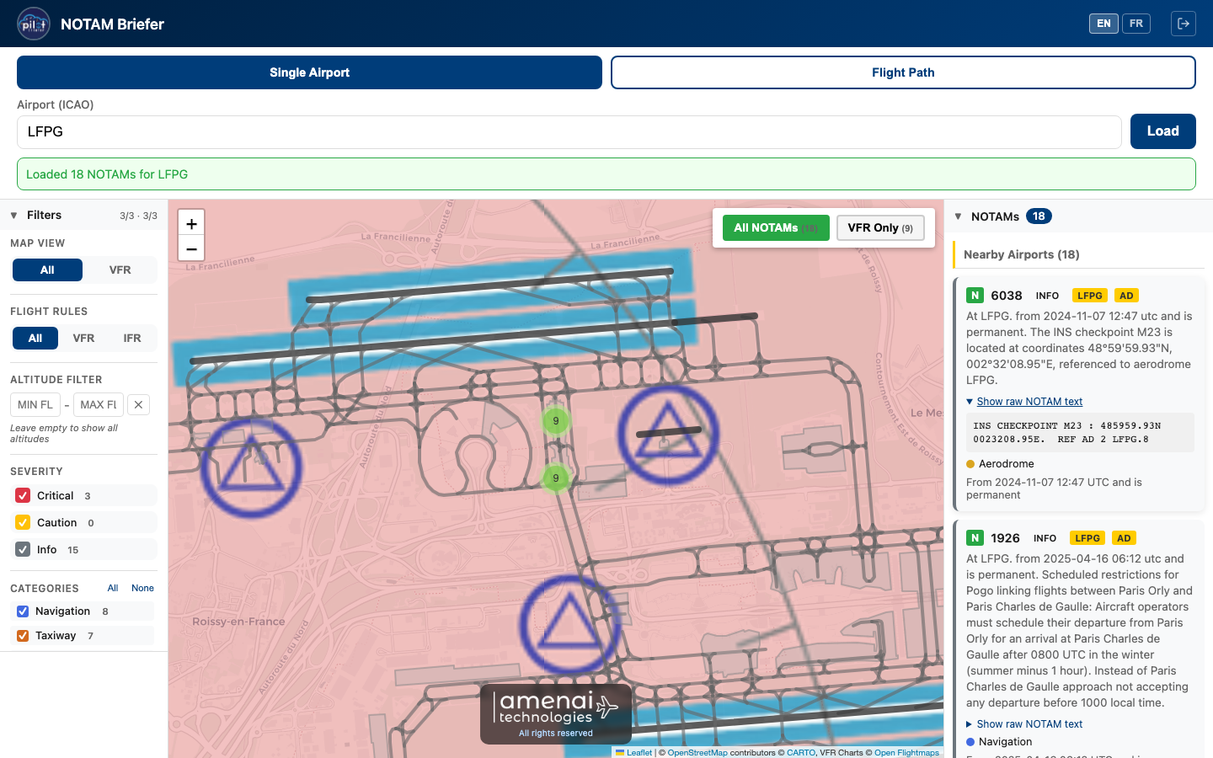The height and width of the screenshot is (758, 1213).
Task: Collapse the Filters panel
Action: point(13,215)
